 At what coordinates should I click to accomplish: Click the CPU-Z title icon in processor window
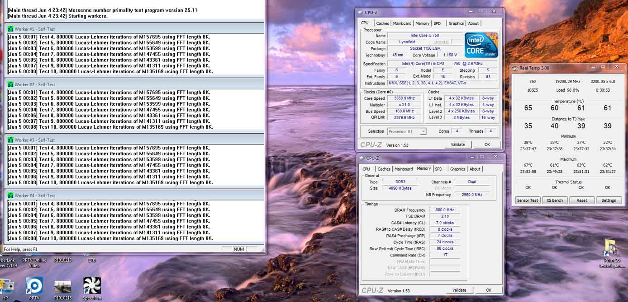361,12
